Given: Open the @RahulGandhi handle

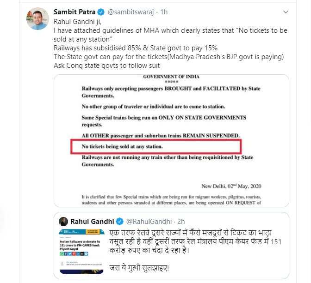Looking at the screenshot, I should [149, 222].
